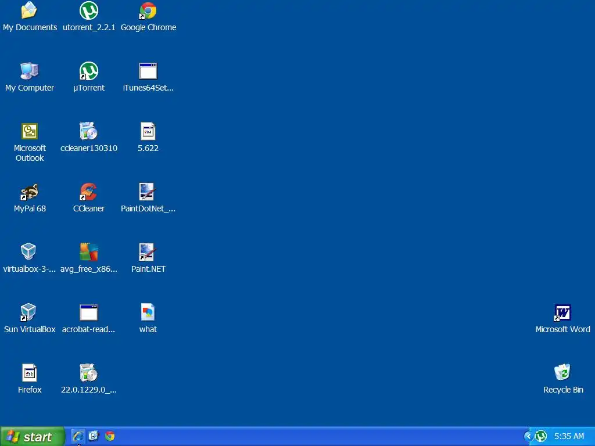Click the 'MyPal 68' label text
The width and height of the screenshot is (595, 446).
pos(30,208)
